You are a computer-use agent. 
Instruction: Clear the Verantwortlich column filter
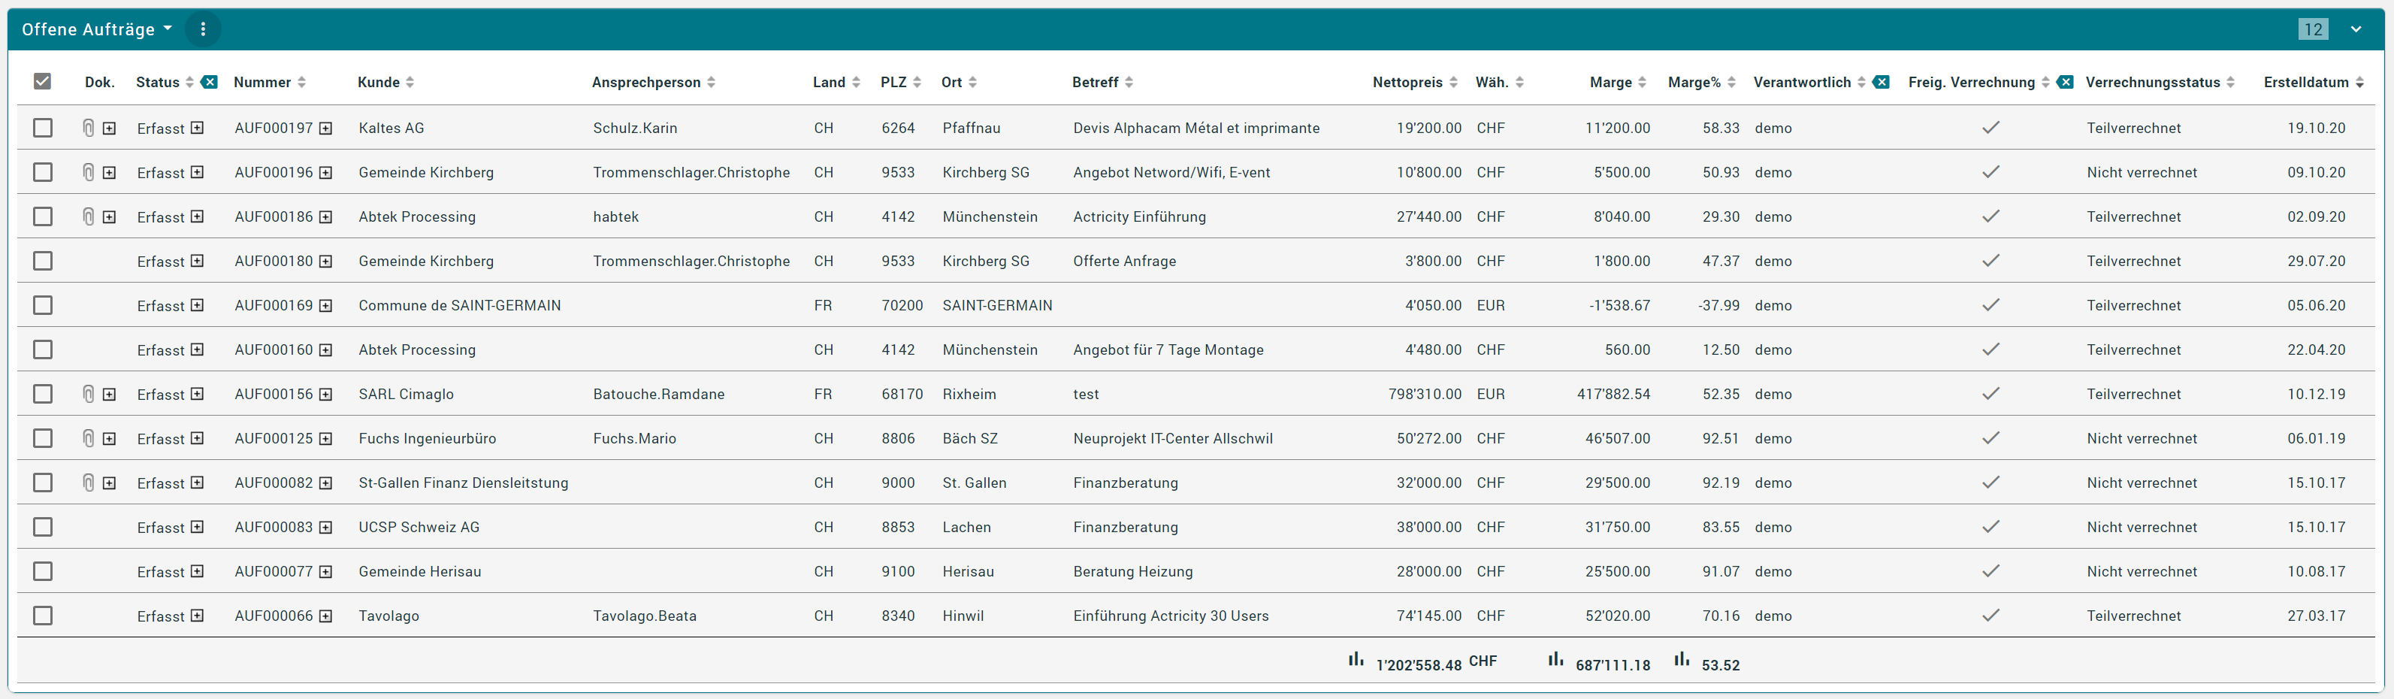click(1881, 82)
